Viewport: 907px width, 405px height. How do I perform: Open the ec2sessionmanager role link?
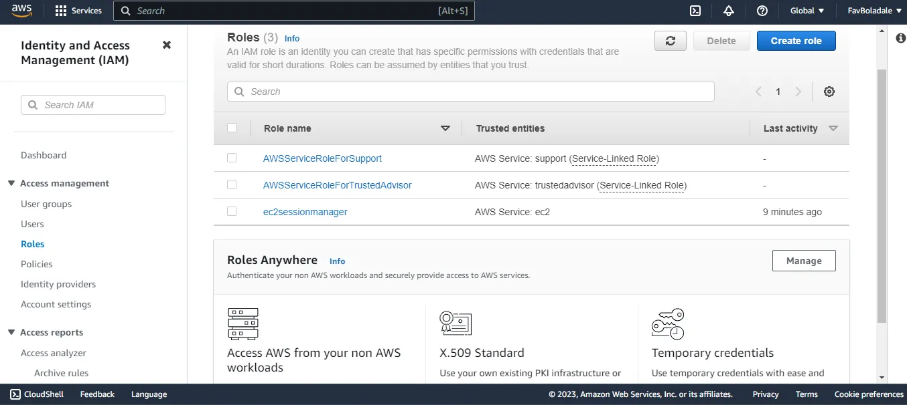(x=305, y=211)
